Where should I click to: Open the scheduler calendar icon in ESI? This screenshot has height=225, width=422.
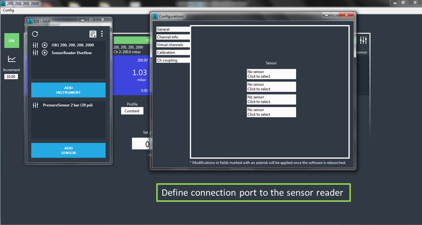[93, 34]
